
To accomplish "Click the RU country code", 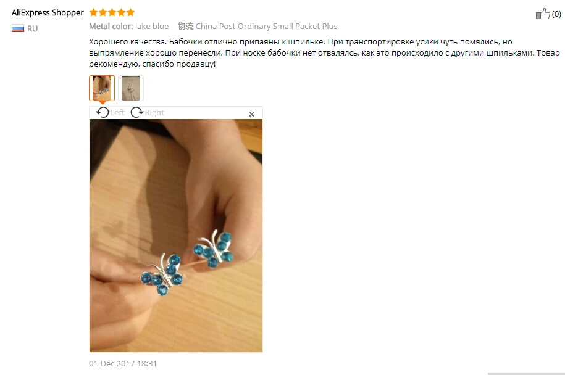I will tap(33, 28).
